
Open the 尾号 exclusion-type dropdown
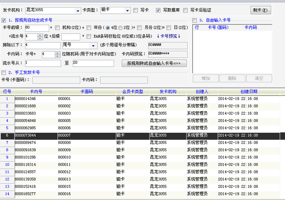[x=93, y=46]
